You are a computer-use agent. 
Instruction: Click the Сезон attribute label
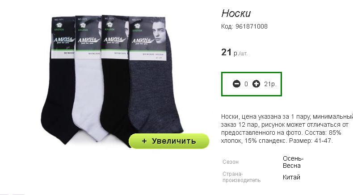point(231,162)
